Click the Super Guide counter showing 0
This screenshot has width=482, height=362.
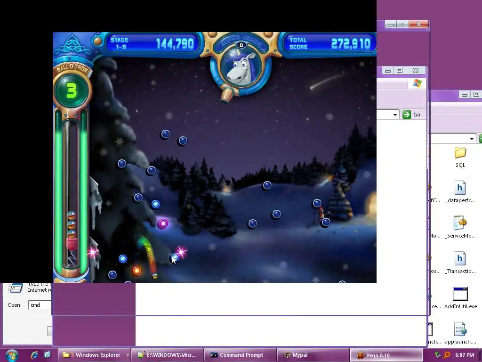pyautogui.click(x=241, y=45)
